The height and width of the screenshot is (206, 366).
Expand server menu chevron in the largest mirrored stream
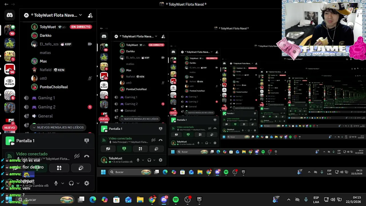(156, 36)
